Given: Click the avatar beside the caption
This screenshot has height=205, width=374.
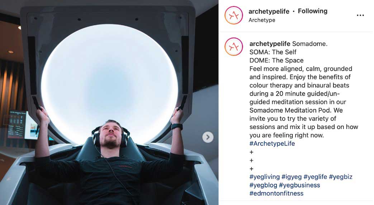Looking at the screenshot, I should [x=233, y=47].
